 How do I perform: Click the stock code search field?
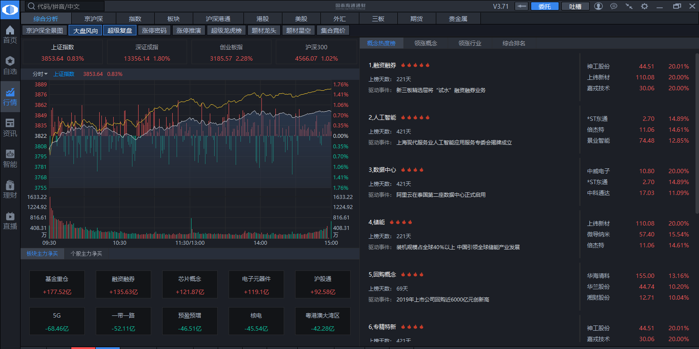tap(65, 6)
